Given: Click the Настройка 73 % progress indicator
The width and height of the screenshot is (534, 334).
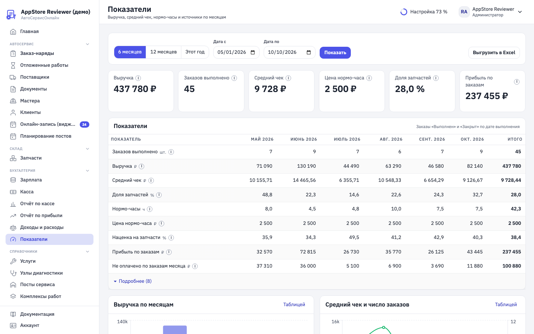Looking at the screenshot, I should point(424,12).
